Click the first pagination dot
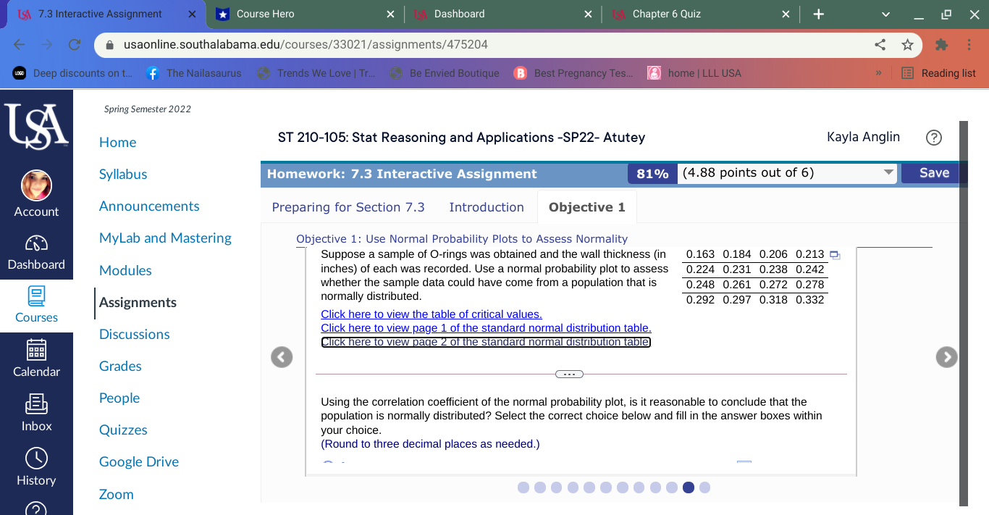The width and height of the screenshot is (989, 515). (x=523, y=487)
